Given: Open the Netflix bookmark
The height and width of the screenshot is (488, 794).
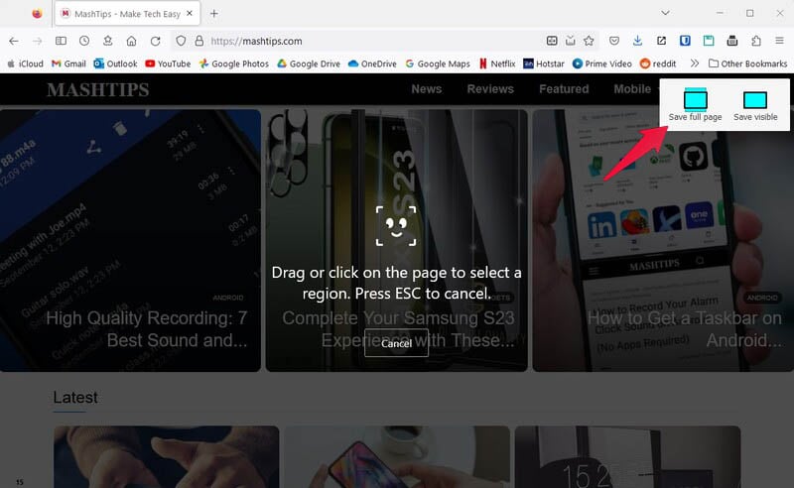Looking at the screenshot, I should 497,63.
